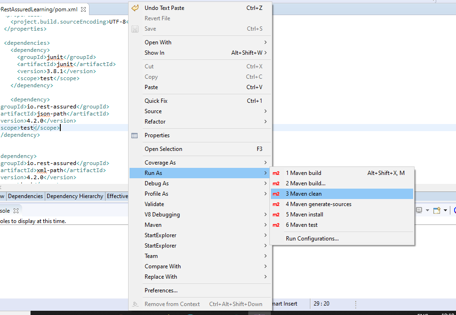Choose Paste in context menu
This screenshot has height=315, width=456.
200,87
